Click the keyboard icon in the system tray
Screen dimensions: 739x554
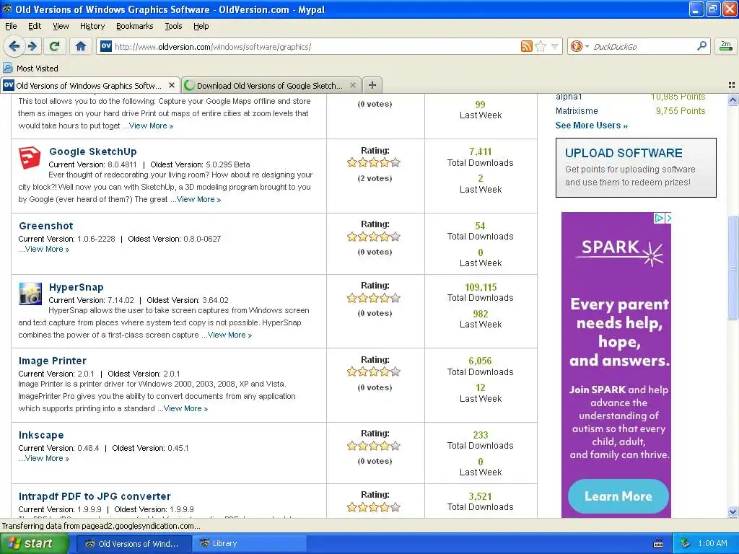pyautogui.click(x=658, y=544)
